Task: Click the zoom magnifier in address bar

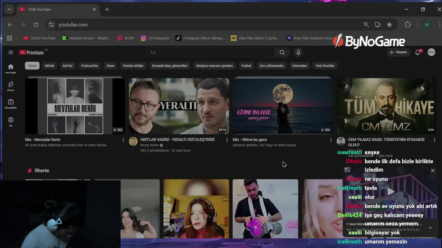Action: [x=366, y=24]
